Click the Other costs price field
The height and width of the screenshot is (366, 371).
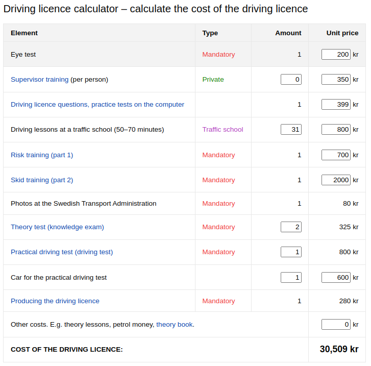tap(336, 324)
